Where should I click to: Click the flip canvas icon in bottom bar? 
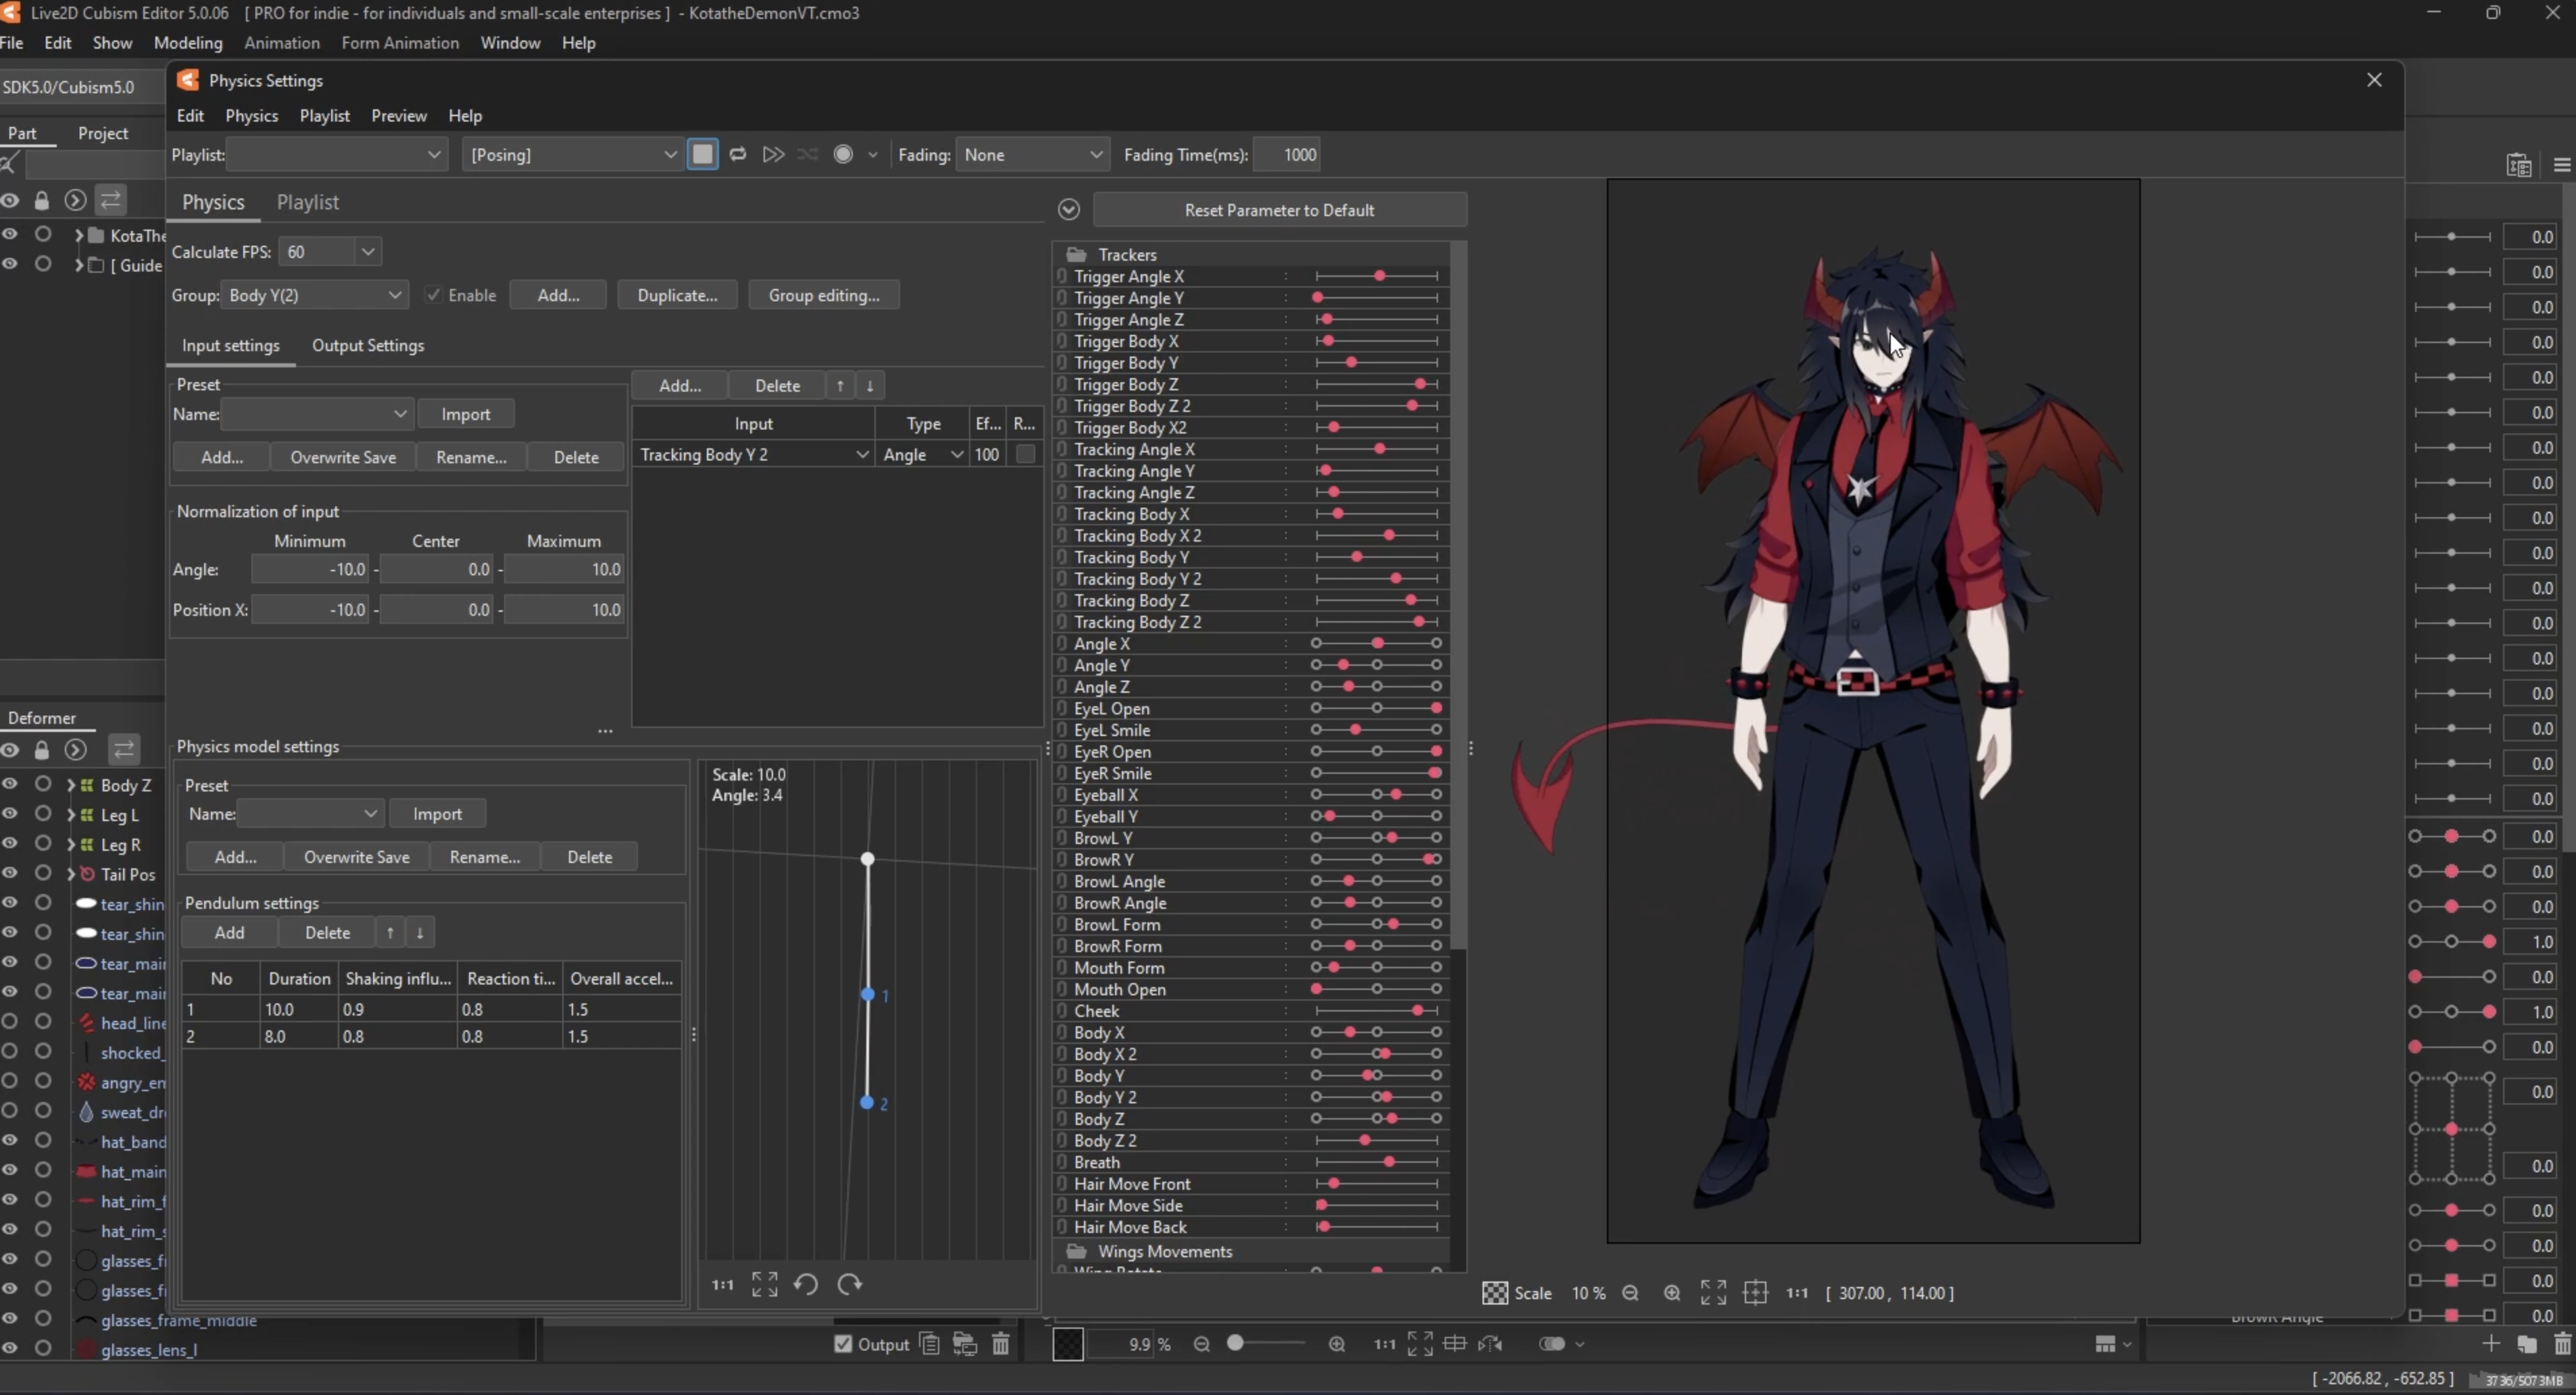tap(1490, 1344)
